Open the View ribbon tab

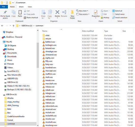pos(30,7)
